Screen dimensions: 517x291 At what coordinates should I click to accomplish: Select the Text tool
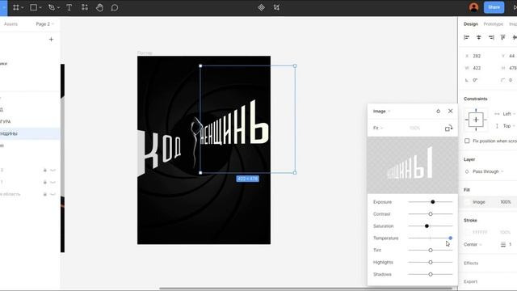tap(69, 7)
